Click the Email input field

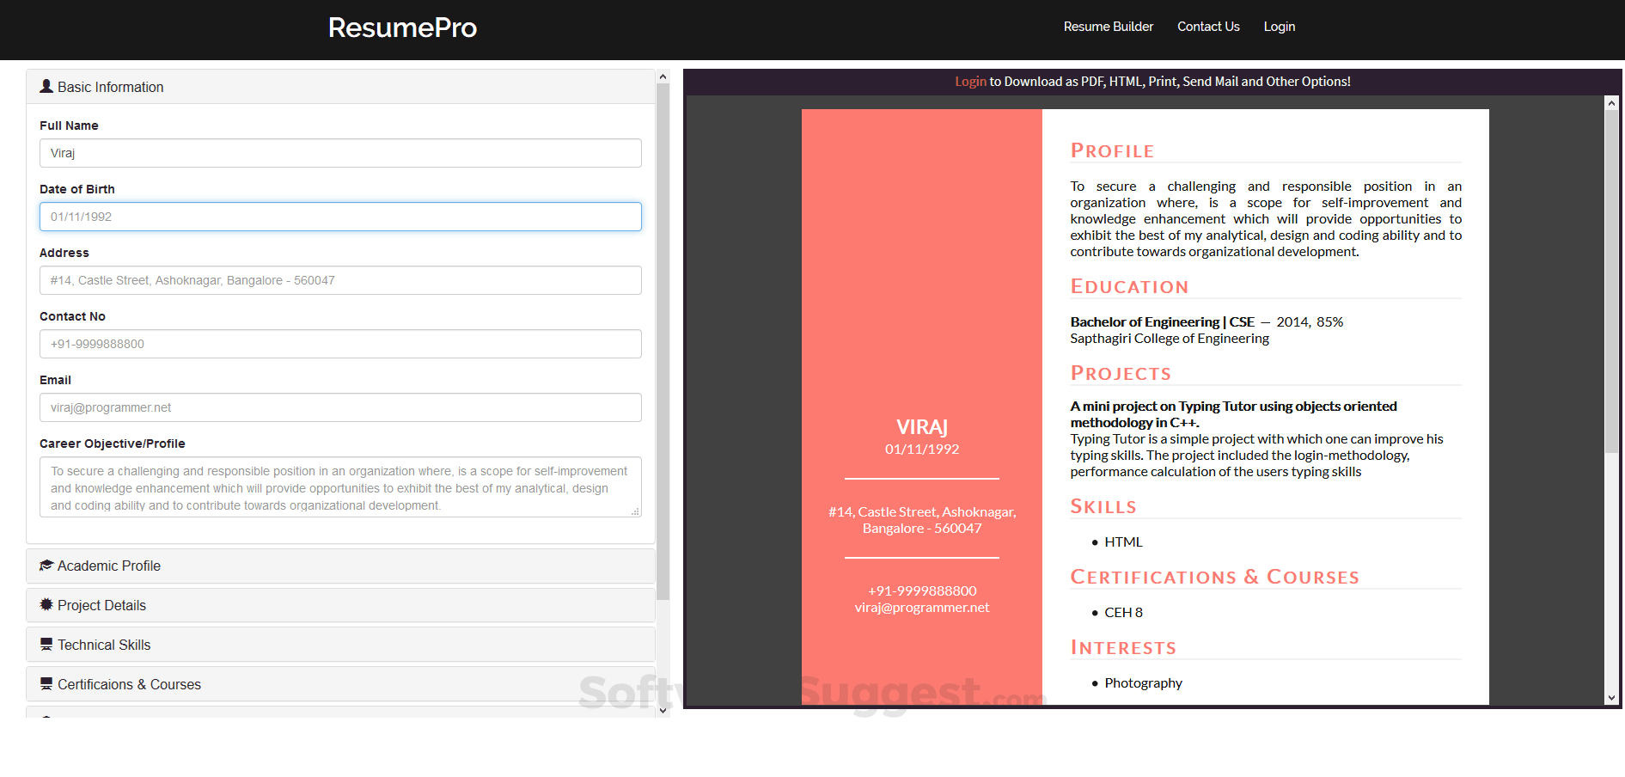340,407
